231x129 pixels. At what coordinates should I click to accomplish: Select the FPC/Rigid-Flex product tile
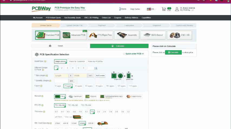(100, 35)
